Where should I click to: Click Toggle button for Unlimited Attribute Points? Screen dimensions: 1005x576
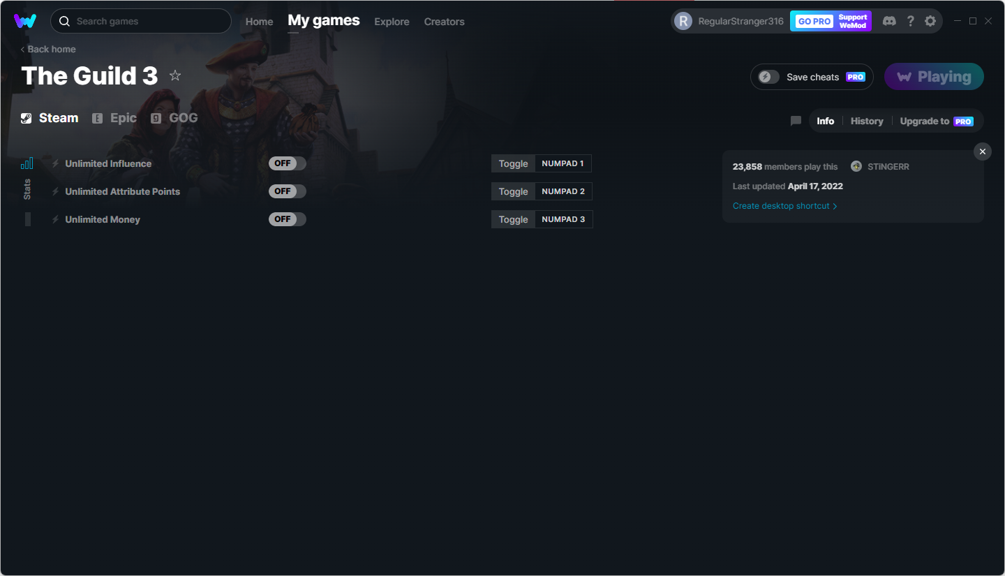click(x=514, y=191)
